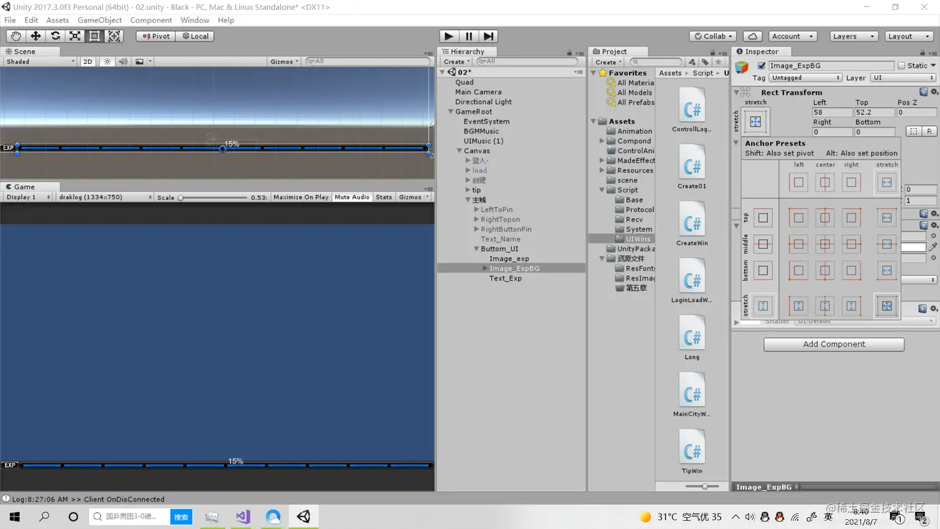The image size is (940, 529).
Task: Open the GameObject menu
Action: 99,20
